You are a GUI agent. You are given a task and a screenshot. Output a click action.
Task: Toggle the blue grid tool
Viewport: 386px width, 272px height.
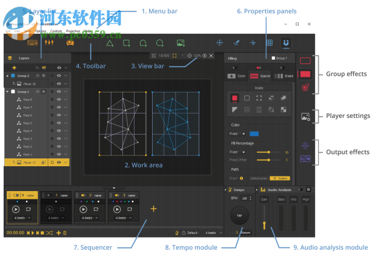pyautogui.click(x=270, y=43)
